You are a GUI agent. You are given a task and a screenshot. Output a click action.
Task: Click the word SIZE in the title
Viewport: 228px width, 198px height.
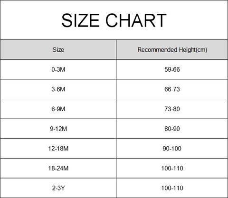pyautogui.click(x=80, y=20)
